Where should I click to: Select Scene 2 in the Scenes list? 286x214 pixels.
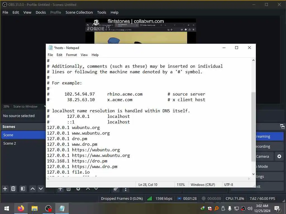click(23, 143)
